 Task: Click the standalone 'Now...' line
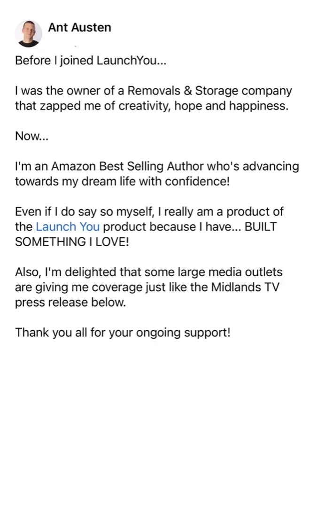coord(31,136)
